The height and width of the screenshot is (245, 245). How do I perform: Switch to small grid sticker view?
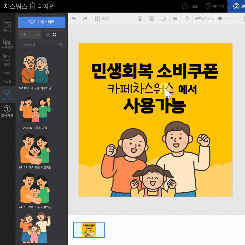click(48, 35)
